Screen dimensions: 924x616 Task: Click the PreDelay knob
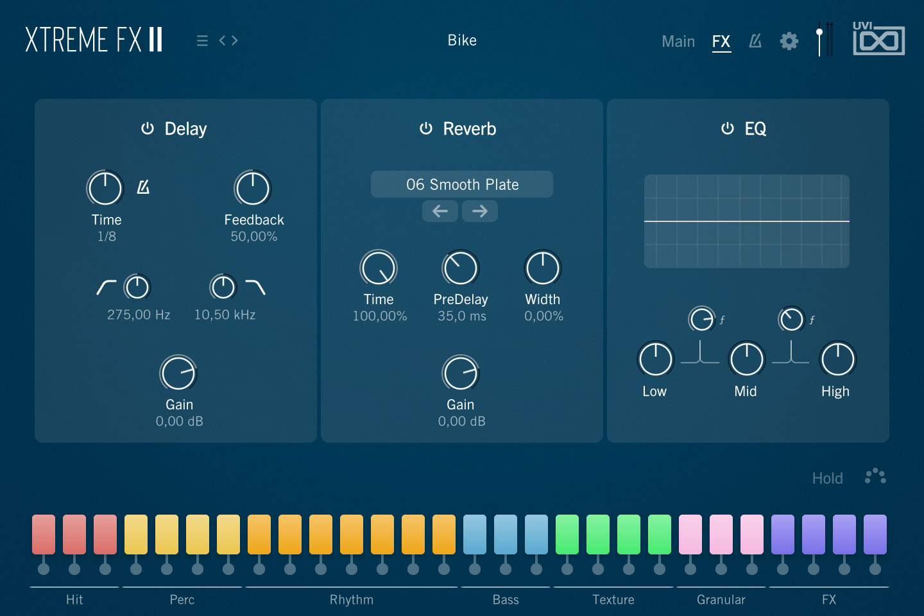click(x=461, y=268)
